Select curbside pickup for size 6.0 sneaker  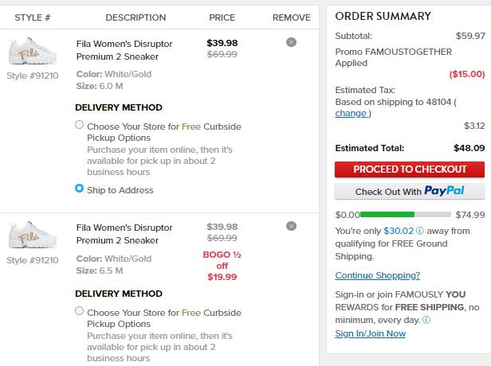click(x=79, y=125)
